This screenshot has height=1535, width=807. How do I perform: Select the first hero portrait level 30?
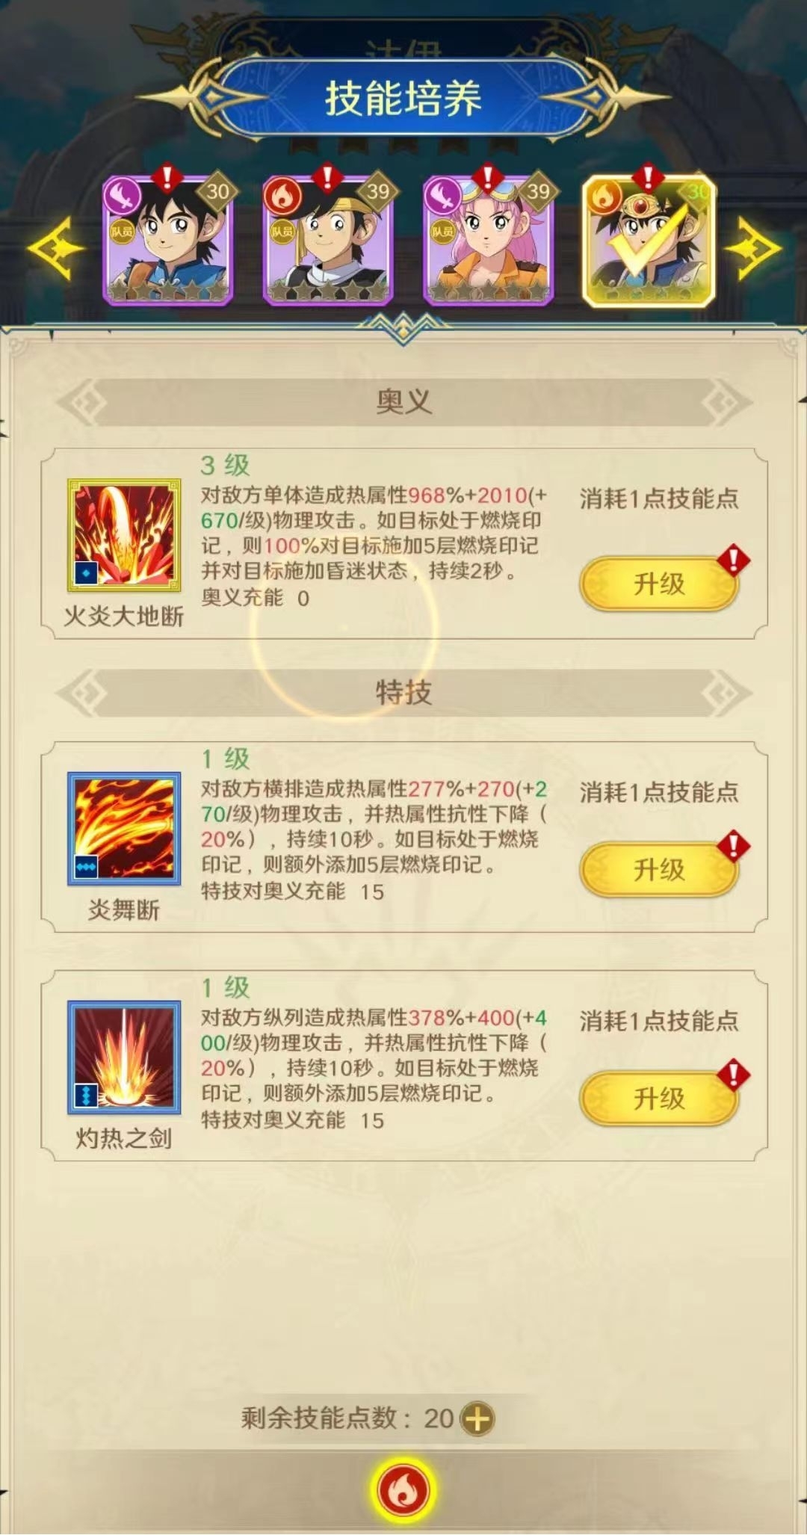[168, 241]
